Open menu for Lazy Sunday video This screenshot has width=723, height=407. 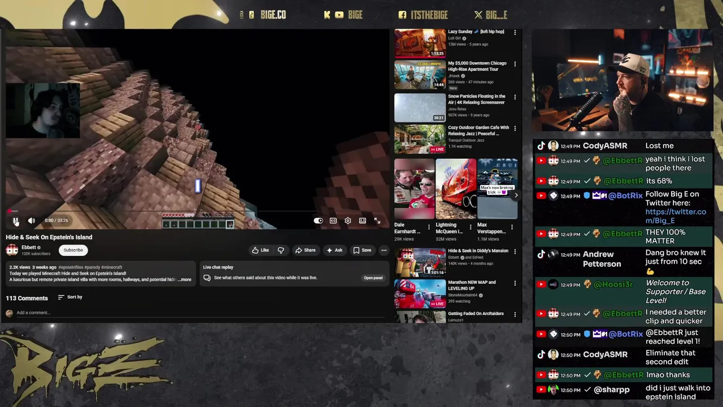pyautogui.click(x=515, y=33)
